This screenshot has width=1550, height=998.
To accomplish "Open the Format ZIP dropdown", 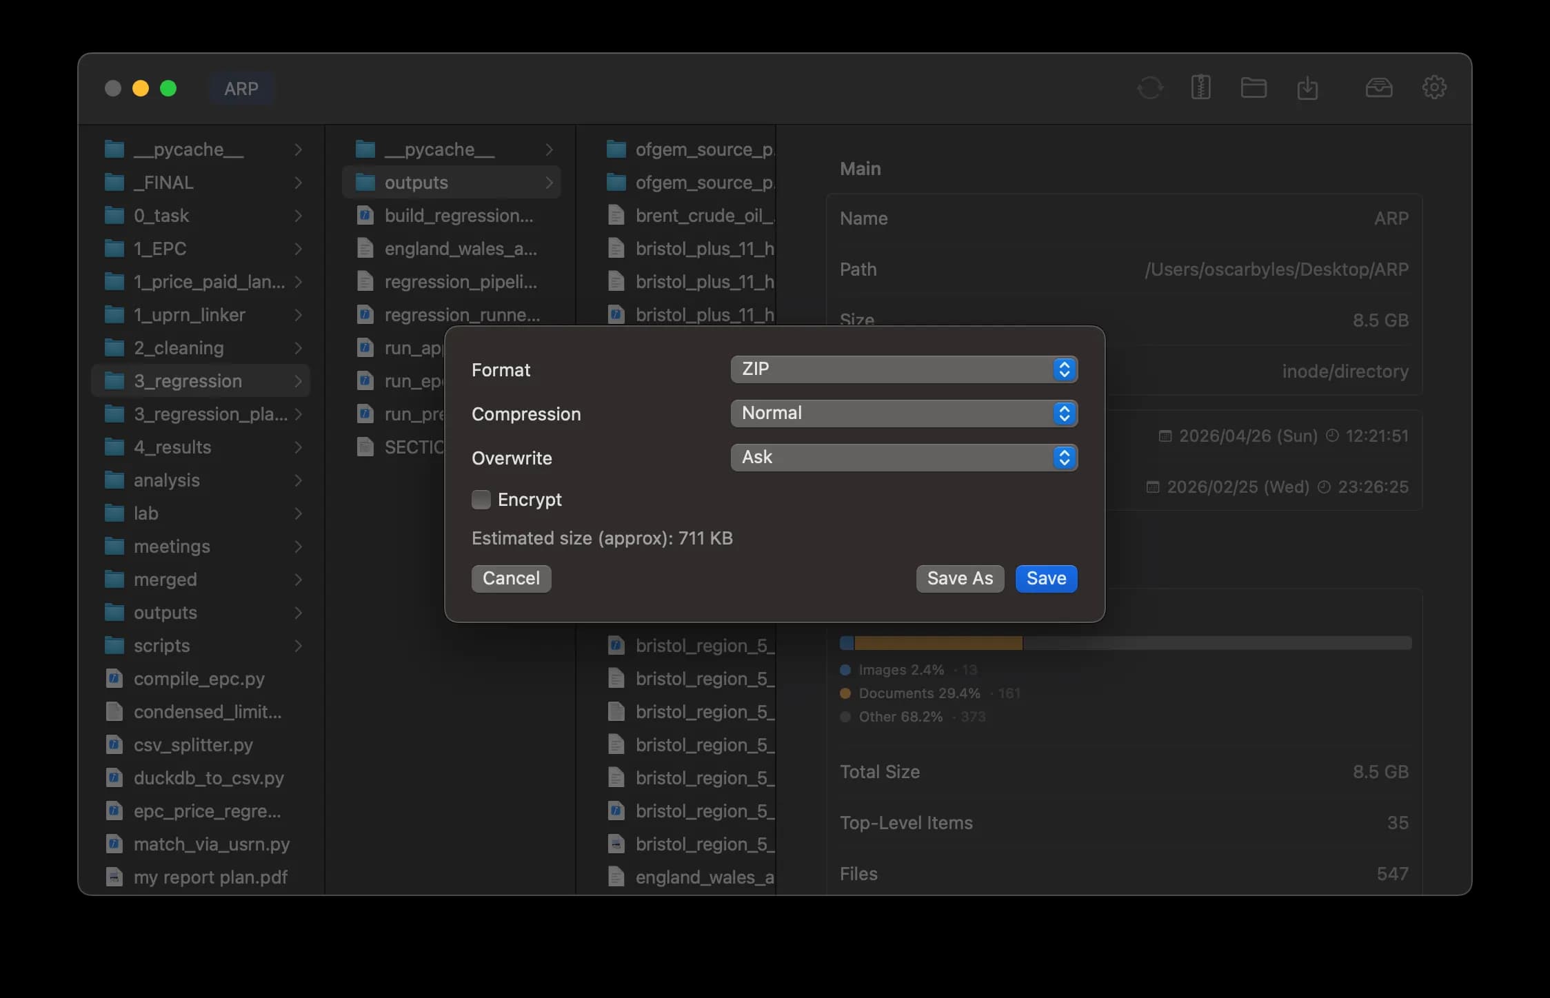I will click(x=904, y=369).
